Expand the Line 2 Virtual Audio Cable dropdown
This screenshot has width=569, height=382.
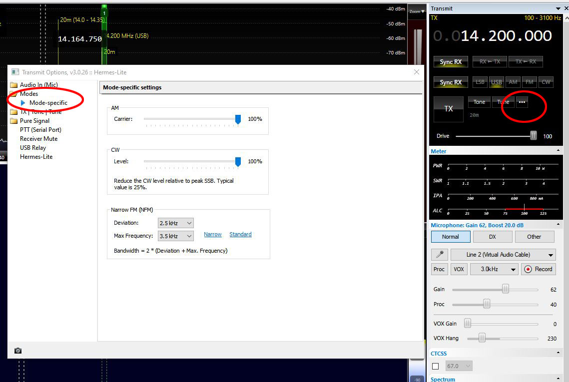click(x=503, y=255)
